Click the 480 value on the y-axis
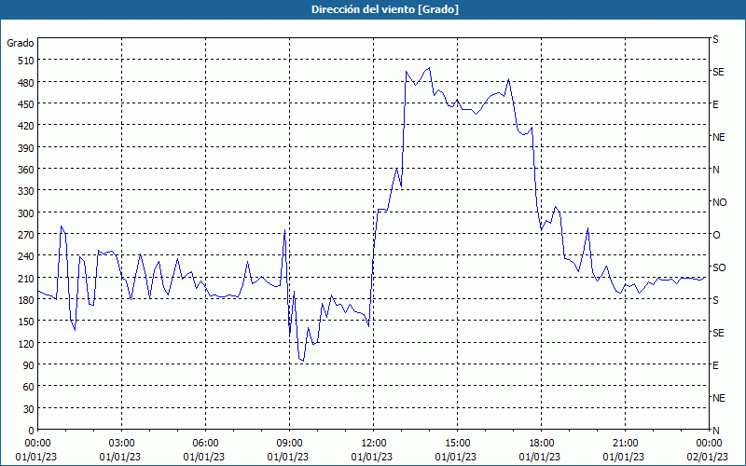This screenshot has width=746, height=466. [x=26, y=82]
